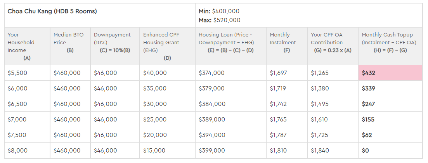This screenshot has height=163, width=428.
Task: Click the pink highlighted $432 cell
Action: [390, 73]
